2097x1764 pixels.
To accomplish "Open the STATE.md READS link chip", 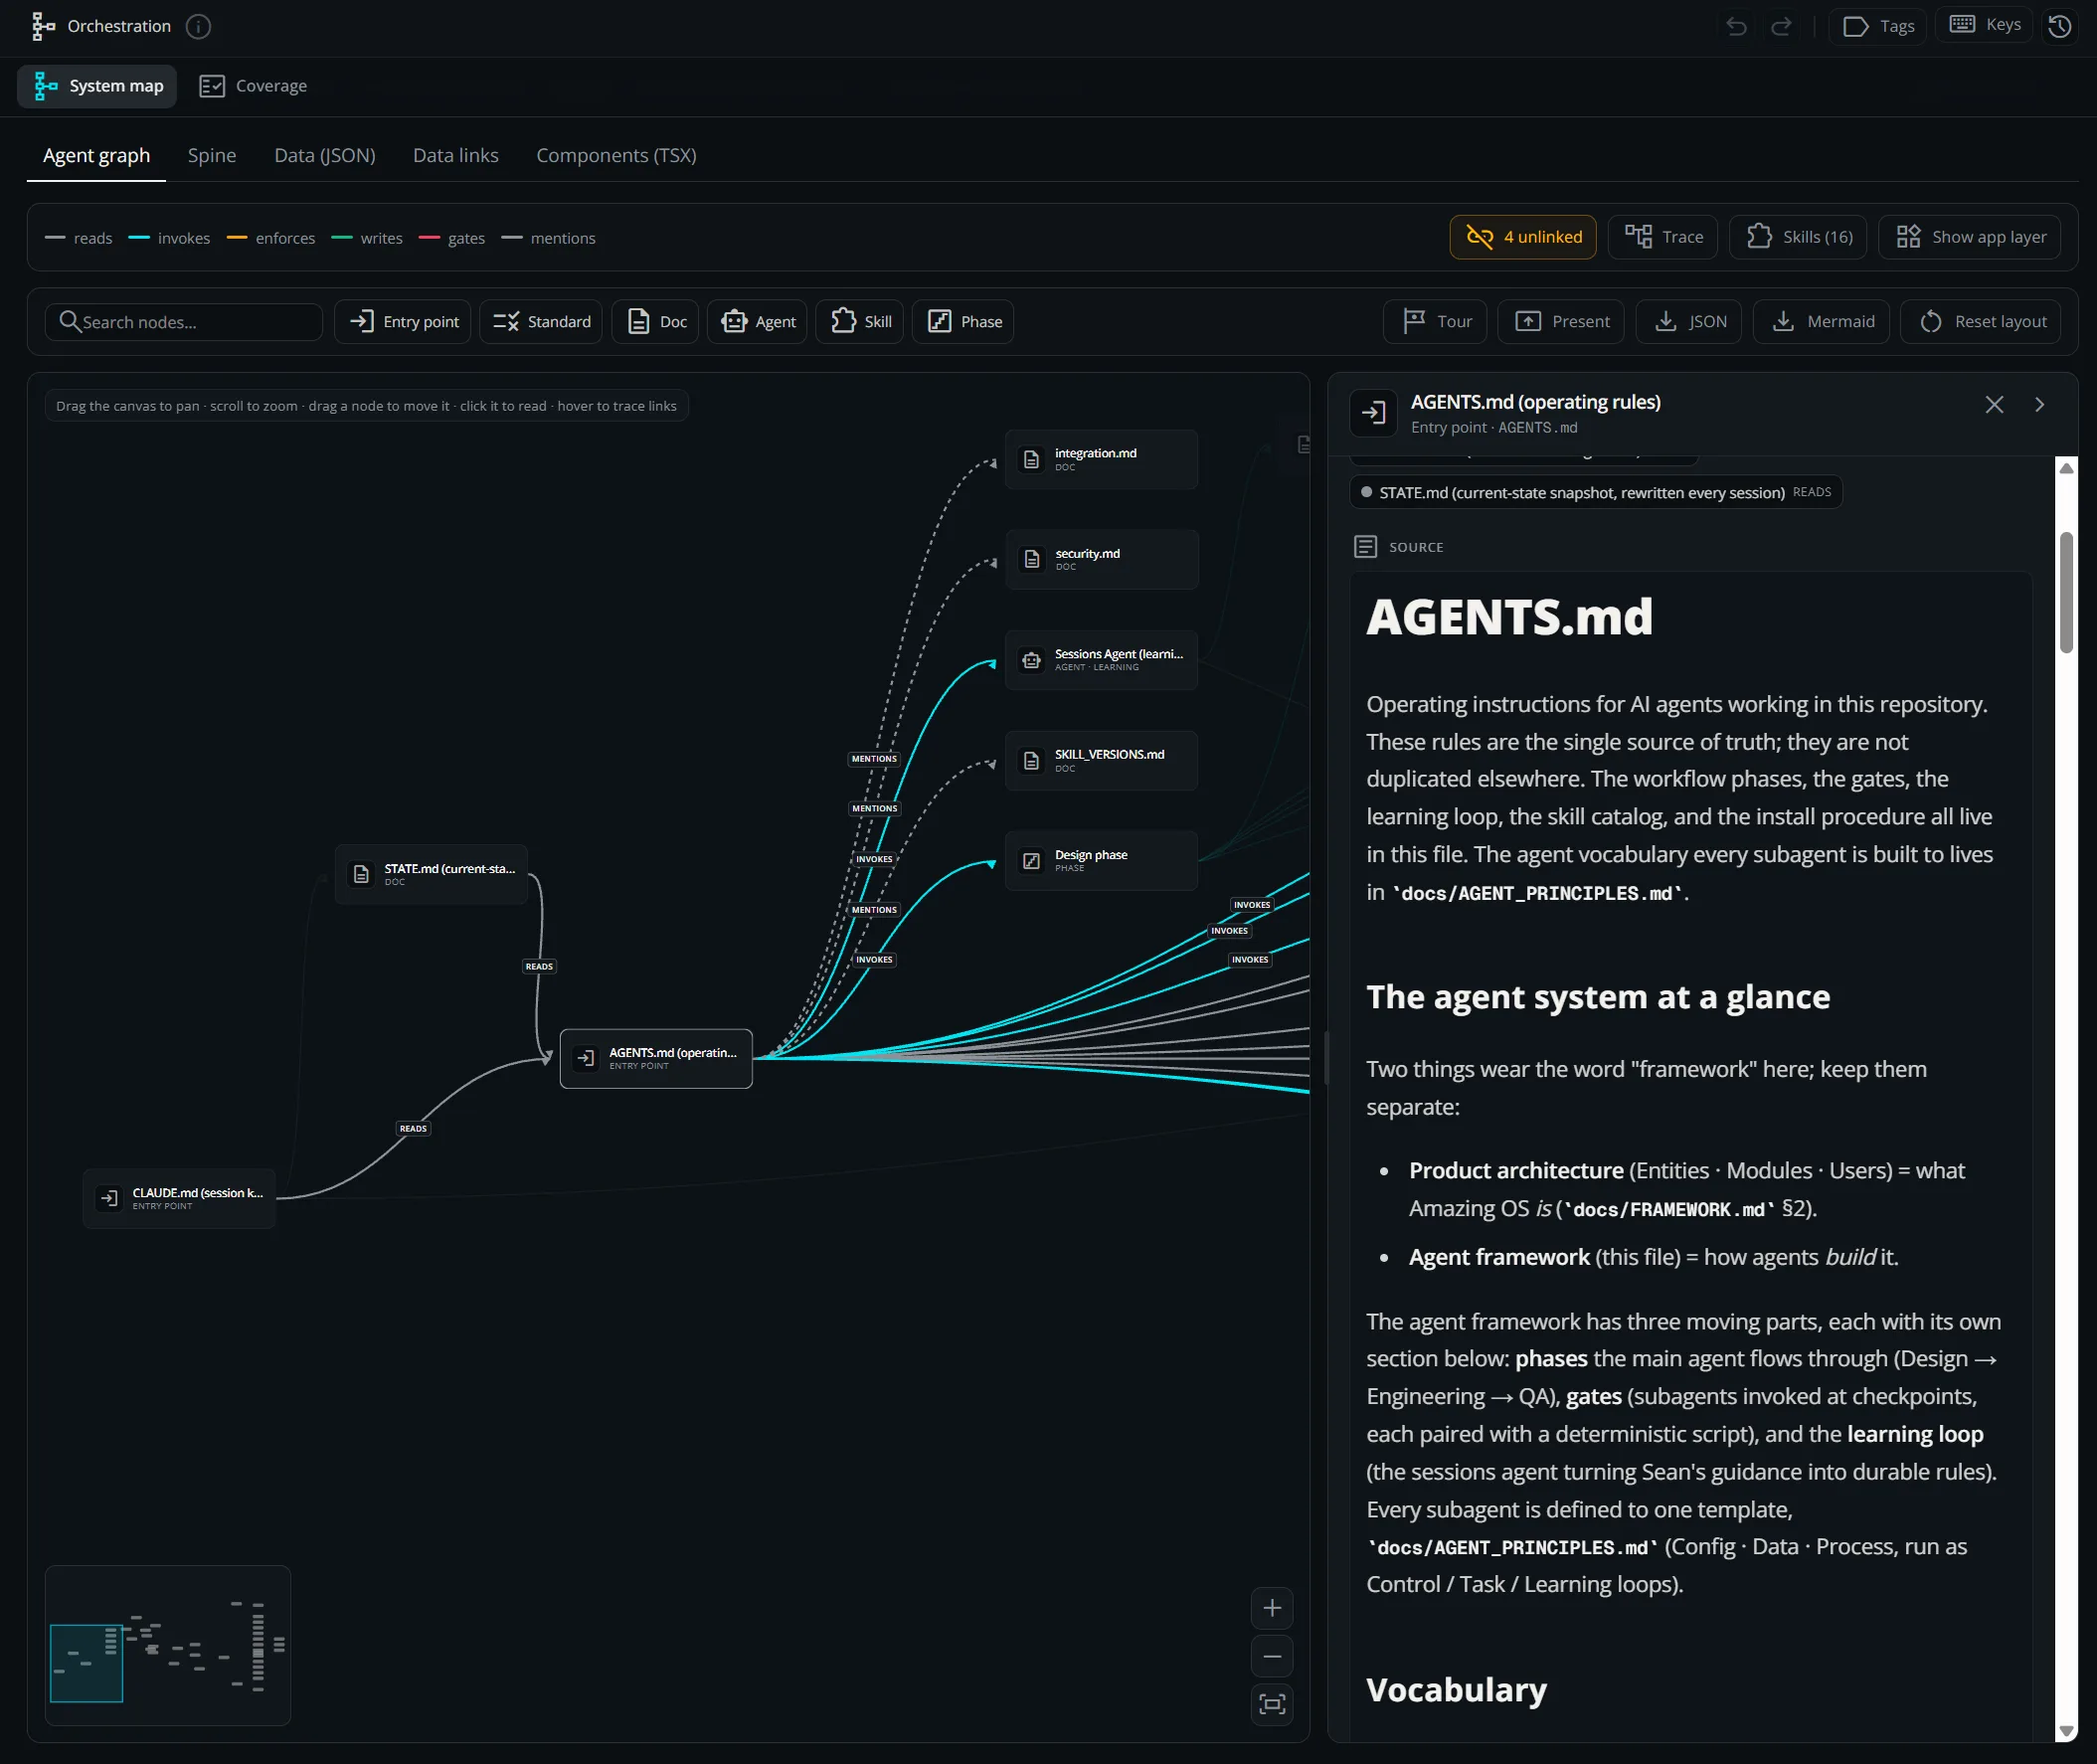I will (1595, 493).
